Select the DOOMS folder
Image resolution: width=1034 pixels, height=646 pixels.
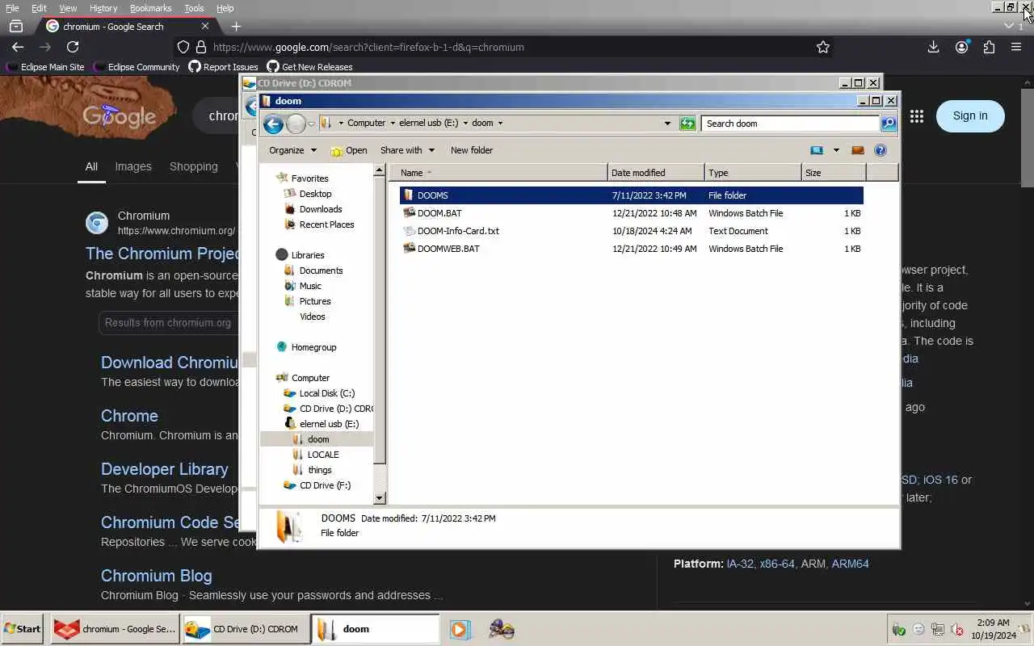[x=631, y=195]
